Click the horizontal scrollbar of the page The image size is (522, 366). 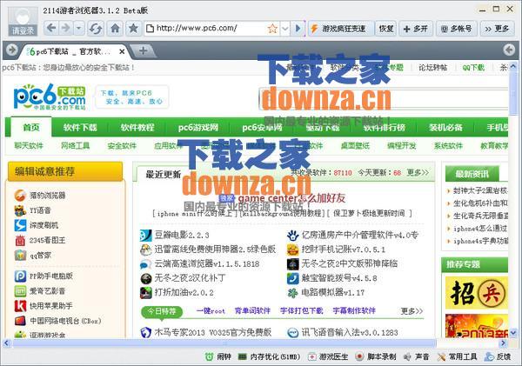click(x=223, y=343)
